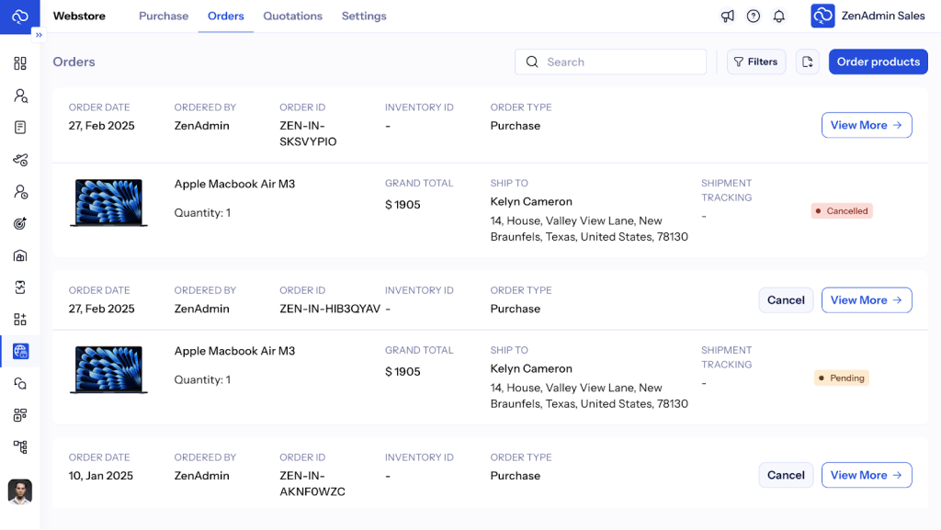View More for order ZEN-IN-SKSVYPIO
This screenshot has height=530, width=941.
click(x=866, y=125)
